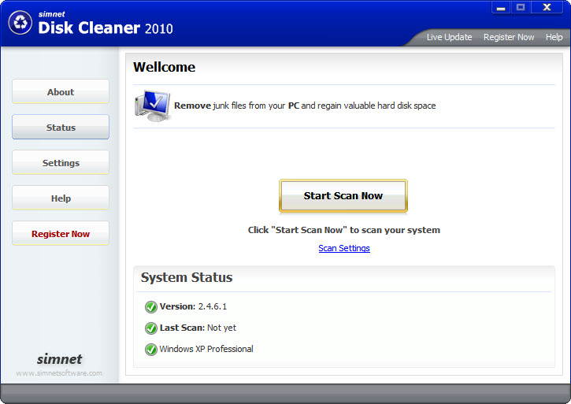
Task: Click the simnet logo at the sidebar bottom
Action: 59,358
